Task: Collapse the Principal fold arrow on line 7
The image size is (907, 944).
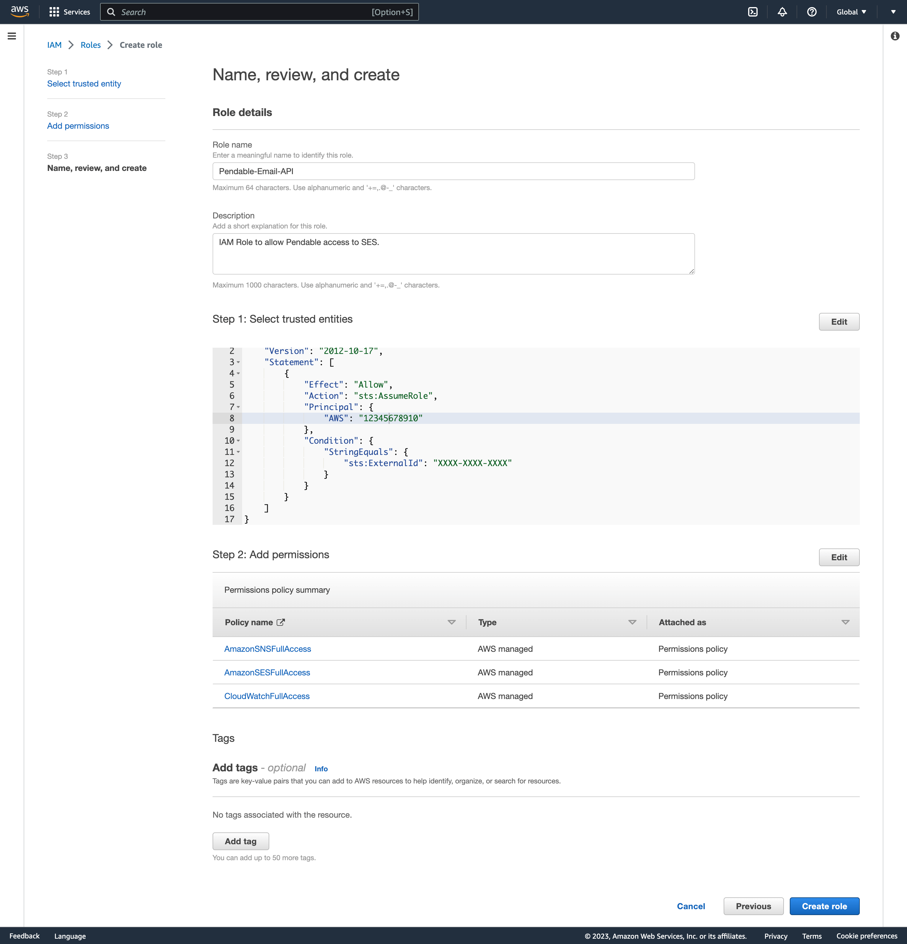Action: 239,407
